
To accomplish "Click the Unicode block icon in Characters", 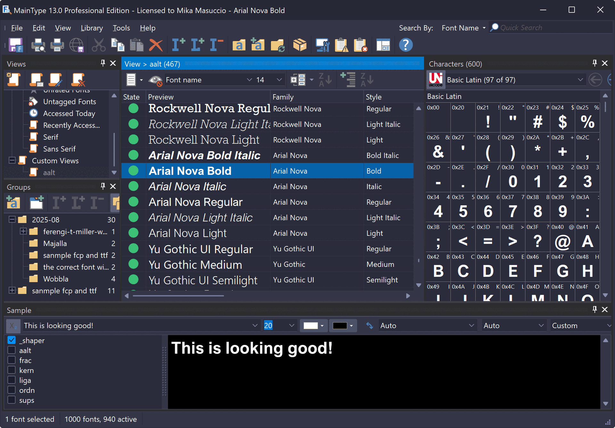I will [436, 80].
